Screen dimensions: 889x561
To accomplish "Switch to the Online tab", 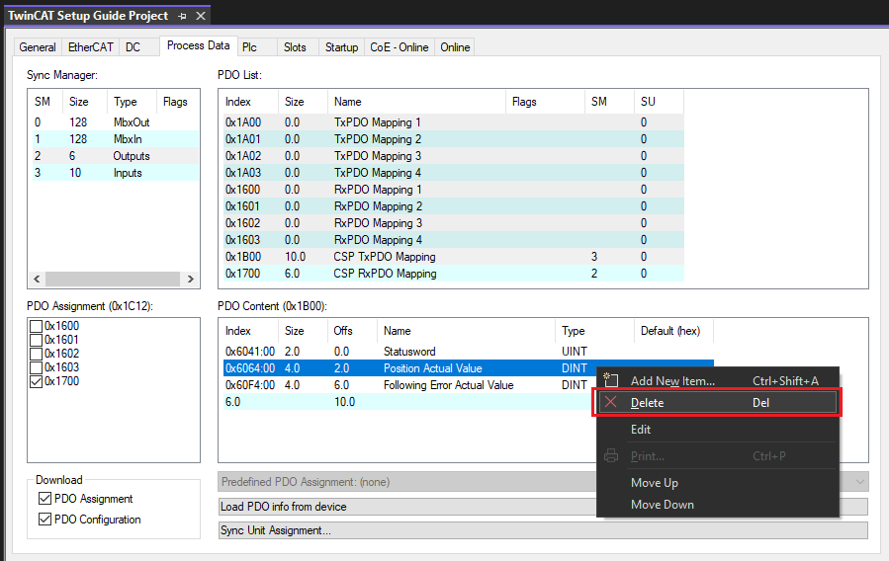I will pos(455,47).
